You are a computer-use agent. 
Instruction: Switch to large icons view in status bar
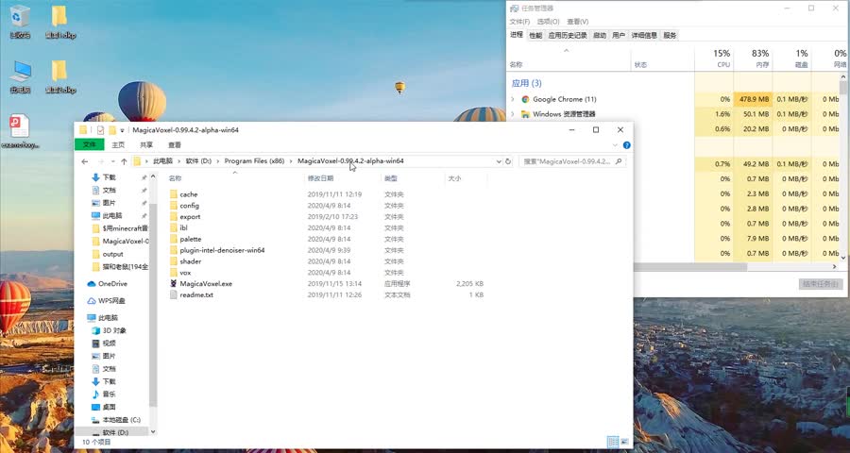624,441
